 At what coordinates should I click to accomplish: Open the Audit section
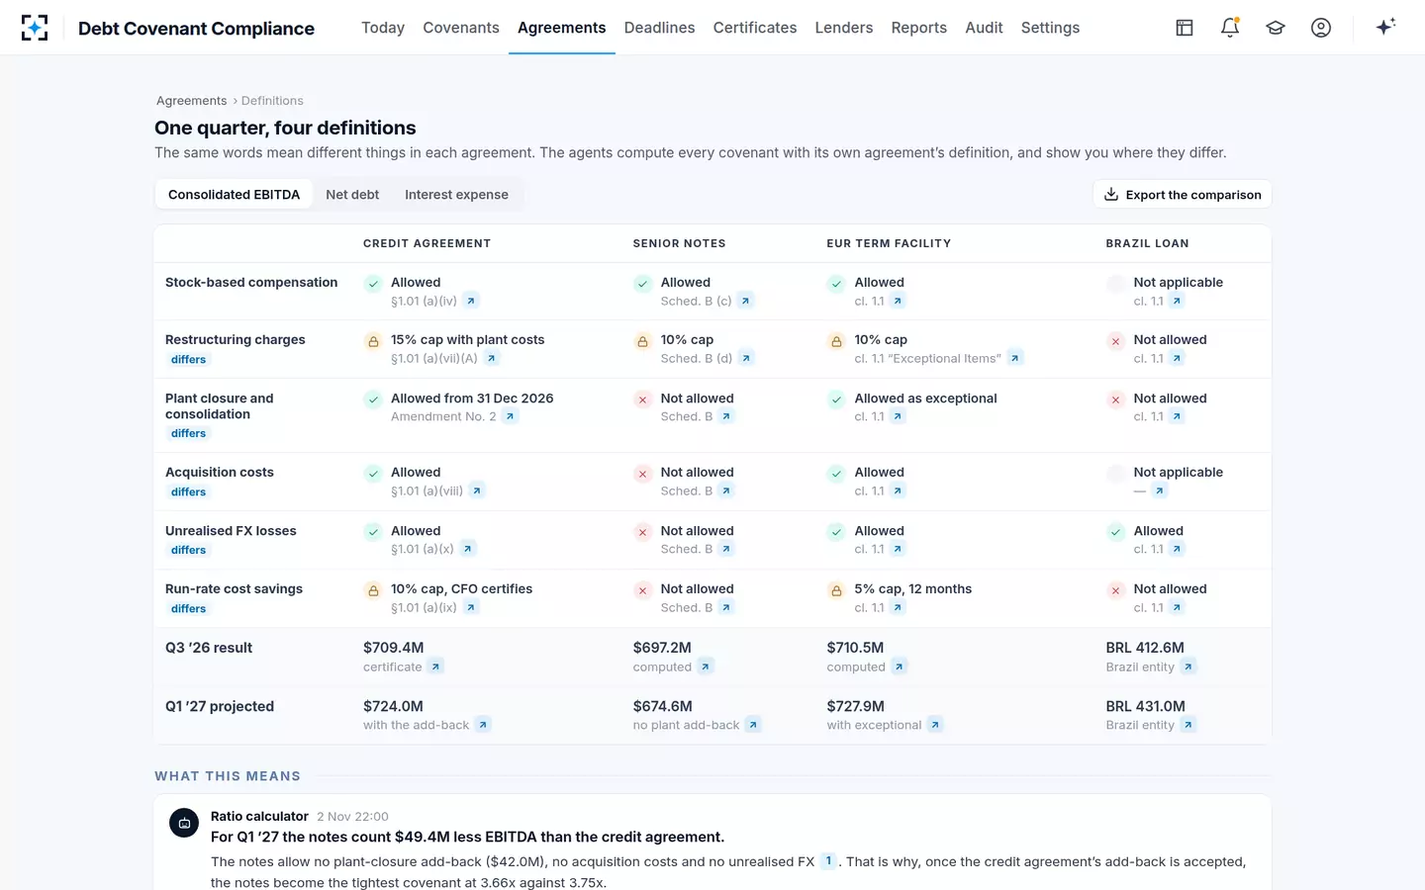coord(984,28)
